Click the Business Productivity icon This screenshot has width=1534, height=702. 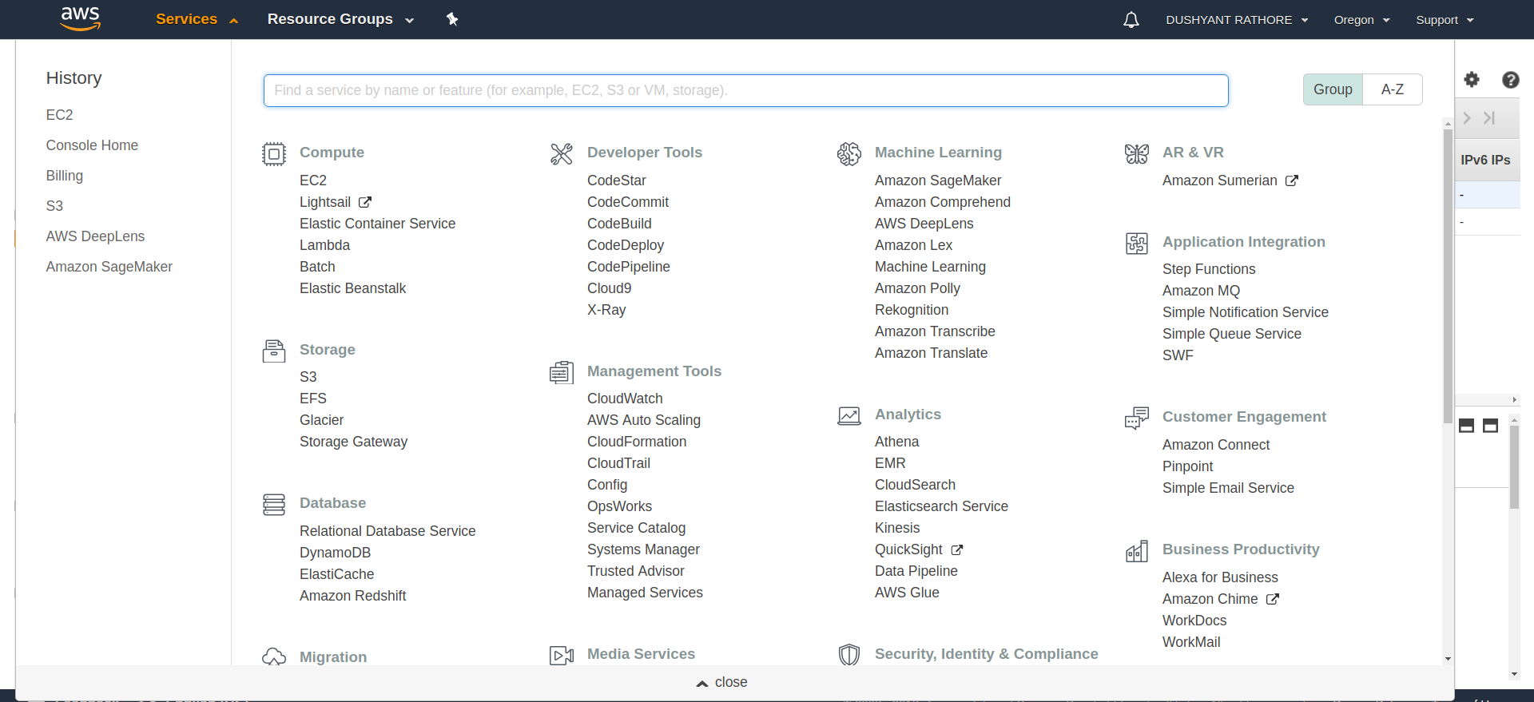(1137, 550)
